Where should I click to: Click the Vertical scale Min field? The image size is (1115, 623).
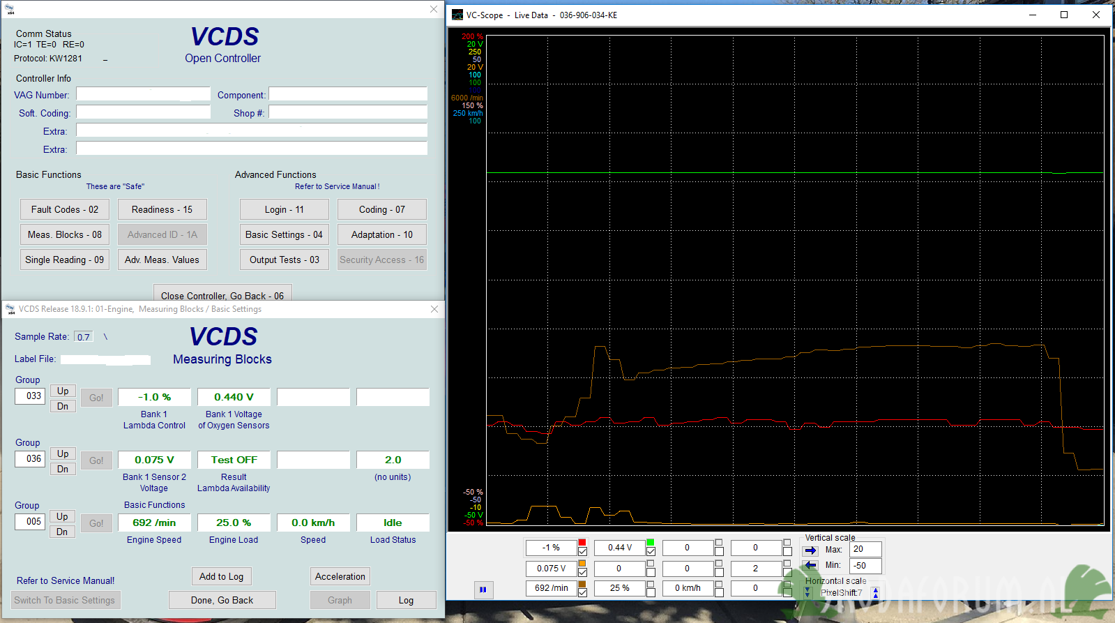point(865,566)
